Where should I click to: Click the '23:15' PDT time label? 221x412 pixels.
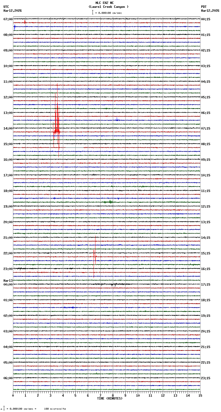[206, 378]
